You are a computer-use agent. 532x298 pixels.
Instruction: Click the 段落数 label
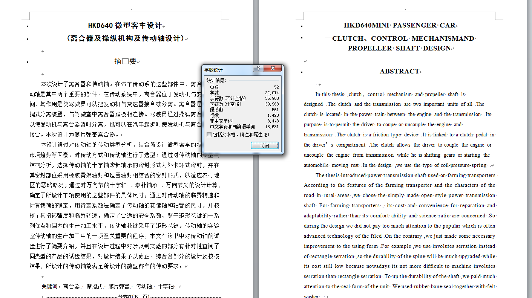[x=216, y=110]
